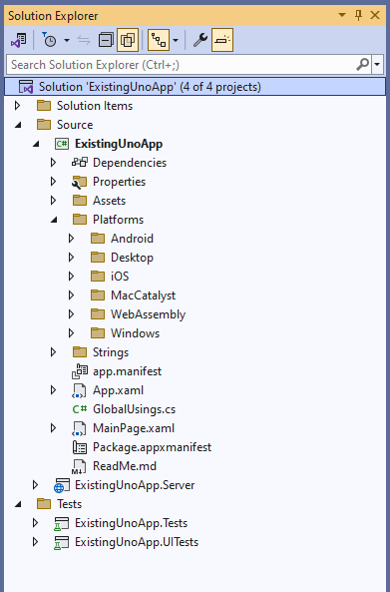Open the search options dropdown arrow
Image resolution: width=390 pixels, height=592 pixels.
(377, 65)
